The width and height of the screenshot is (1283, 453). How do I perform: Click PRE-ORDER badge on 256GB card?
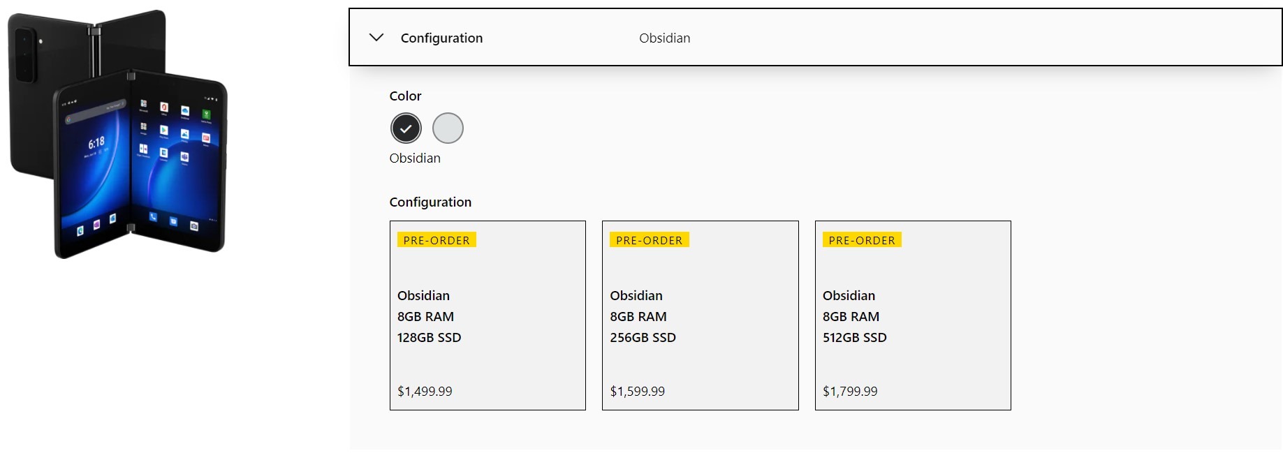coord(649,240)
